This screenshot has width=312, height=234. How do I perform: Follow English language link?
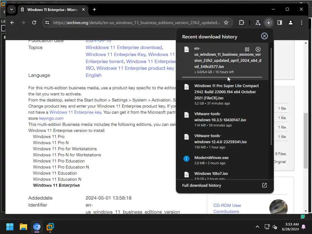(94, 75)
